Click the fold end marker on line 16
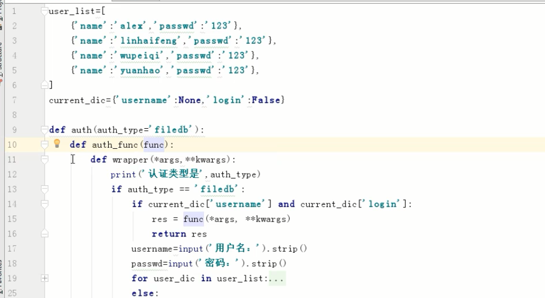Viewport: 545px width, 298px height. coord(44,233)
